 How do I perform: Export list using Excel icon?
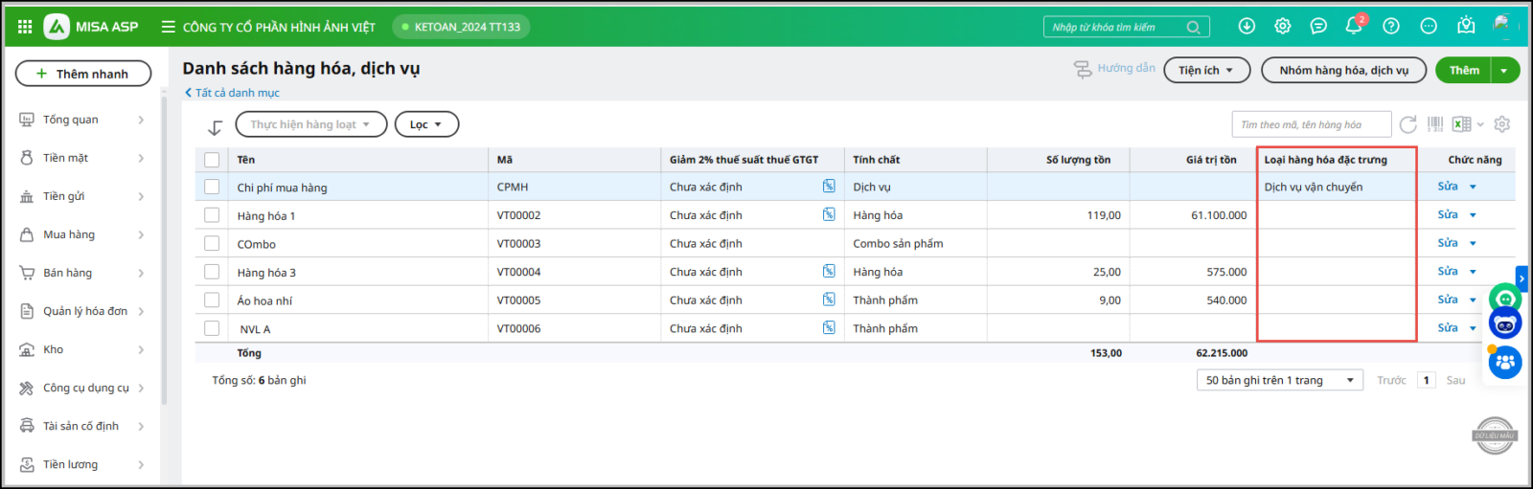(x=1461, y=124)
